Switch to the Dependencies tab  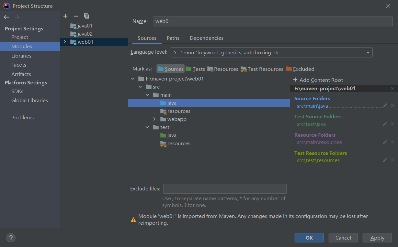click(207, 38)
